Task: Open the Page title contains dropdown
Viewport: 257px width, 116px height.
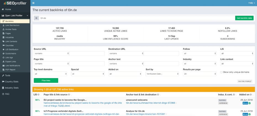Action: (51, 63)
